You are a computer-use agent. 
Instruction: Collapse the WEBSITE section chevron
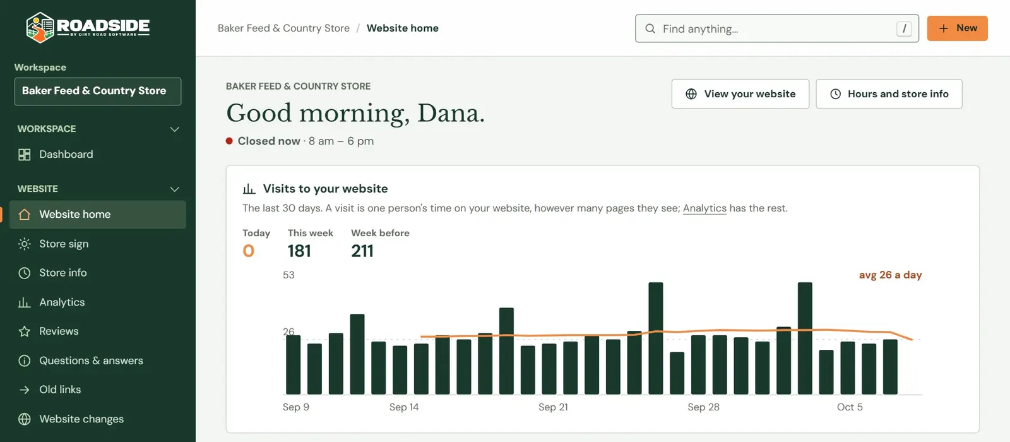click(175, 189)
